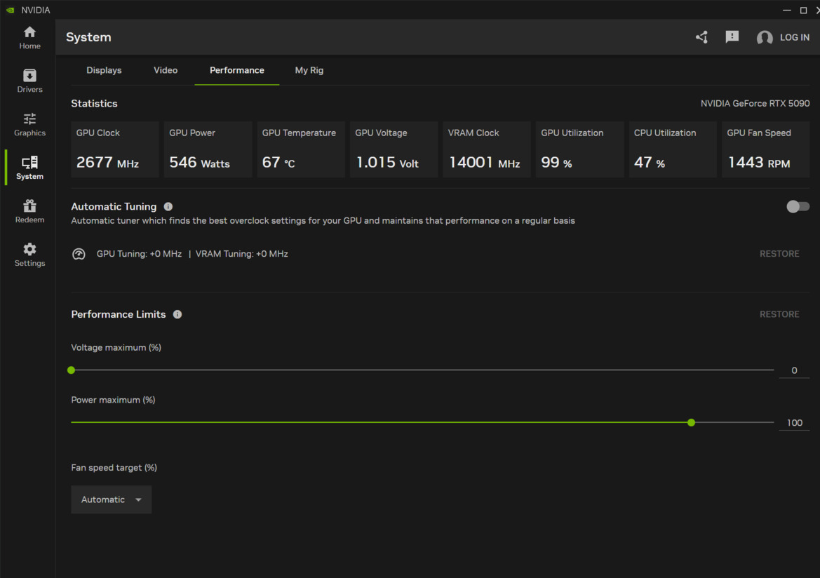This screenshot has height=578, width=820.
Task: Click the user avatar icon
Action: tap(764, 38)
